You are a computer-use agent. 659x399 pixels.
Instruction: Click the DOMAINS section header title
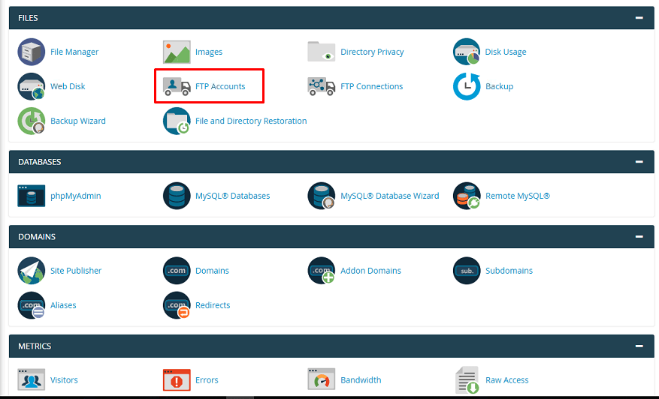pos(37,237)
